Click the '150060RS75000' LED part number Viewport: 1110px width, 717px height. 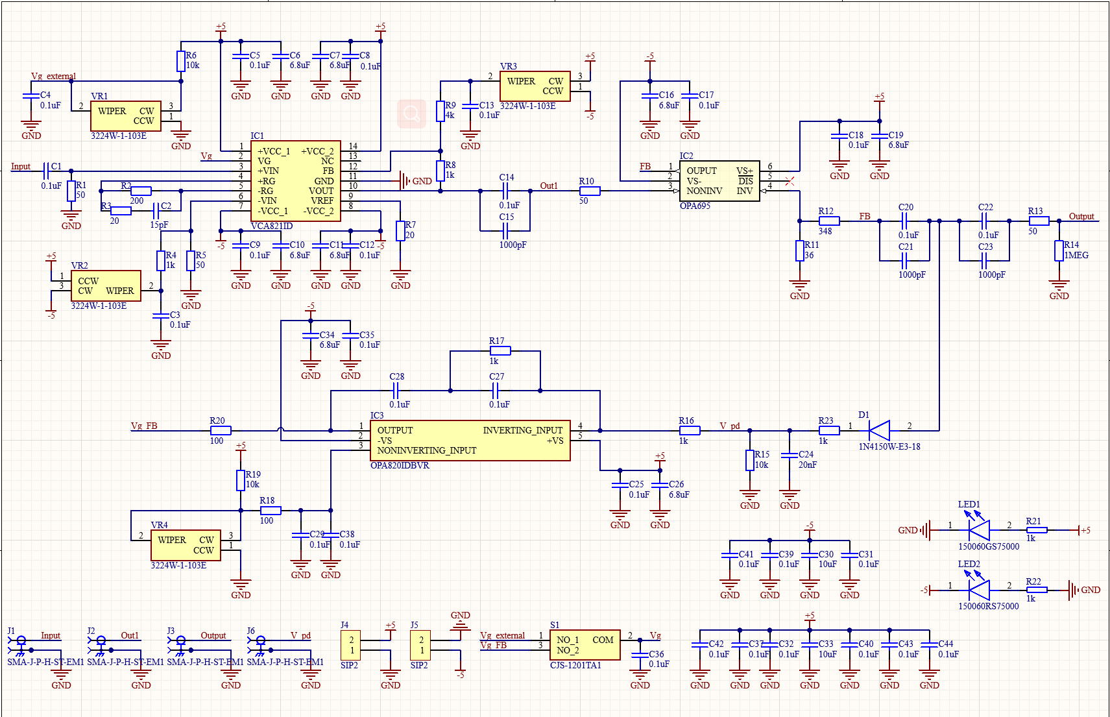coord(989,606)
